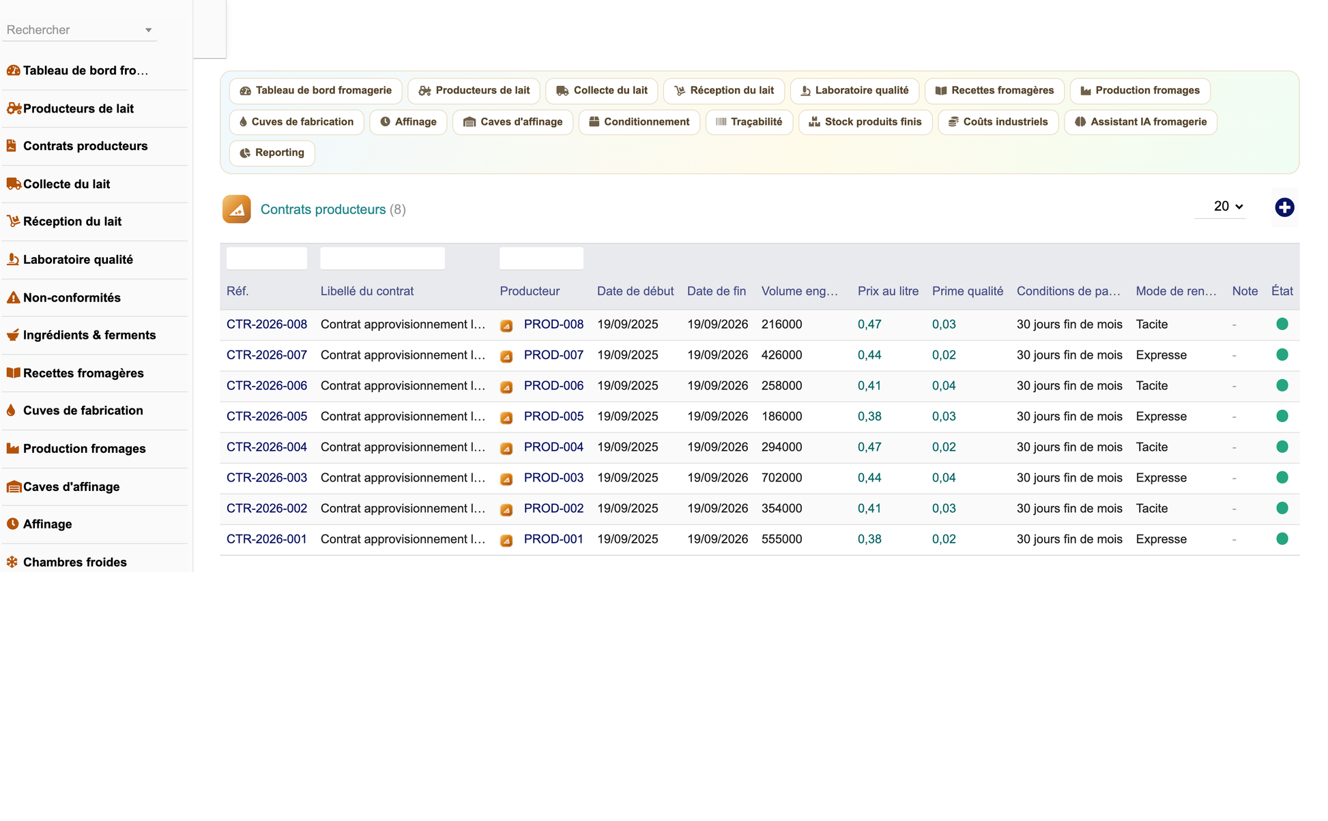Click the clock icon beside sidebar Affinage

click(x=12, y=524)
